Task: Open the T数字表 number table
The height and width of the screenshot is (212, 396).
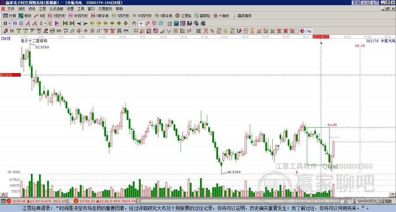Action: 164,15
